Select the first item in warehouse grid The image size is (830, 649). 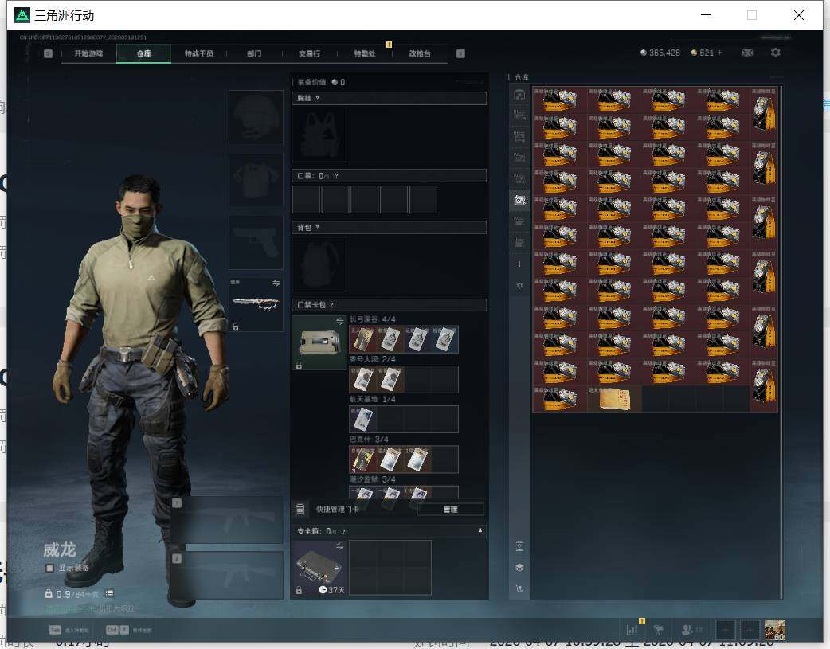(x=559, y=100)
